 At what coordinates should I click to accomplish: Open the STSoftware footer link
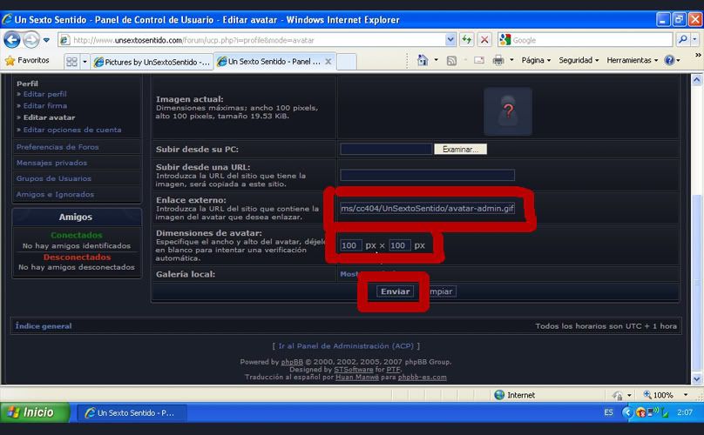tap(354, 370)
